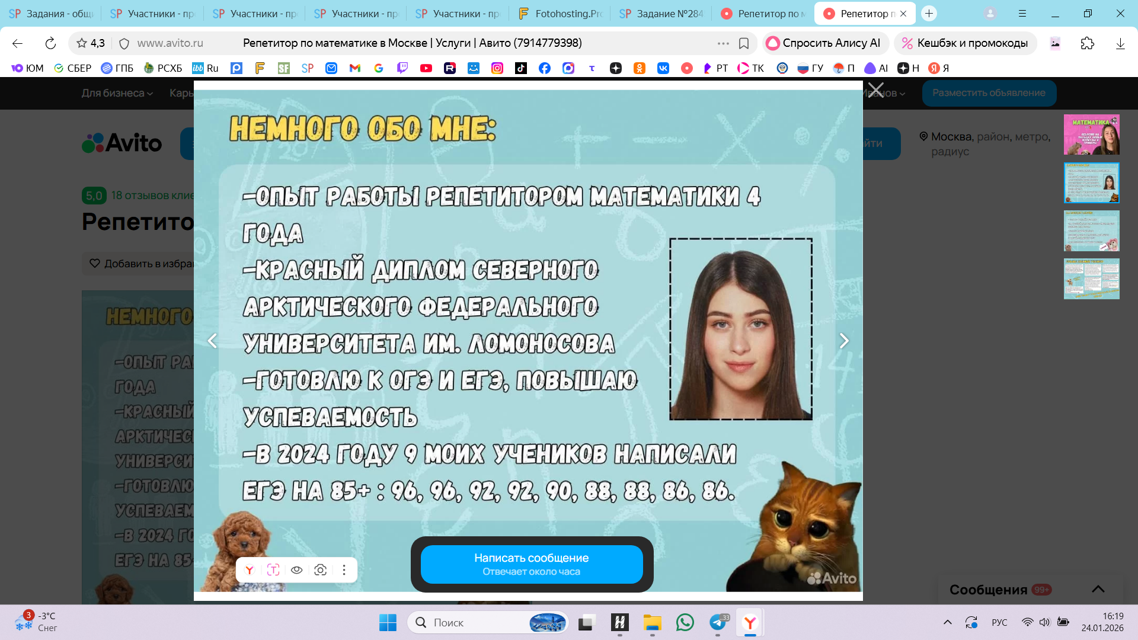This screenshot has height=640, width=1138.
Task: Reload the current page
Action: (50, 43)
